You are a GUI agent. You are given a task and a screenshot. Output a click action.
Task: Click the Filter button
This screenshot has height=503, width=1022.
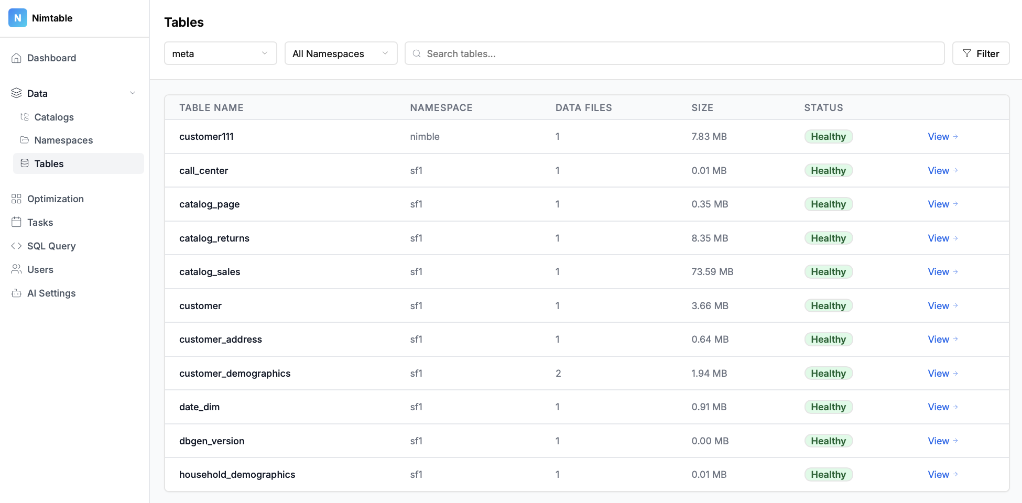coord(981,53)
